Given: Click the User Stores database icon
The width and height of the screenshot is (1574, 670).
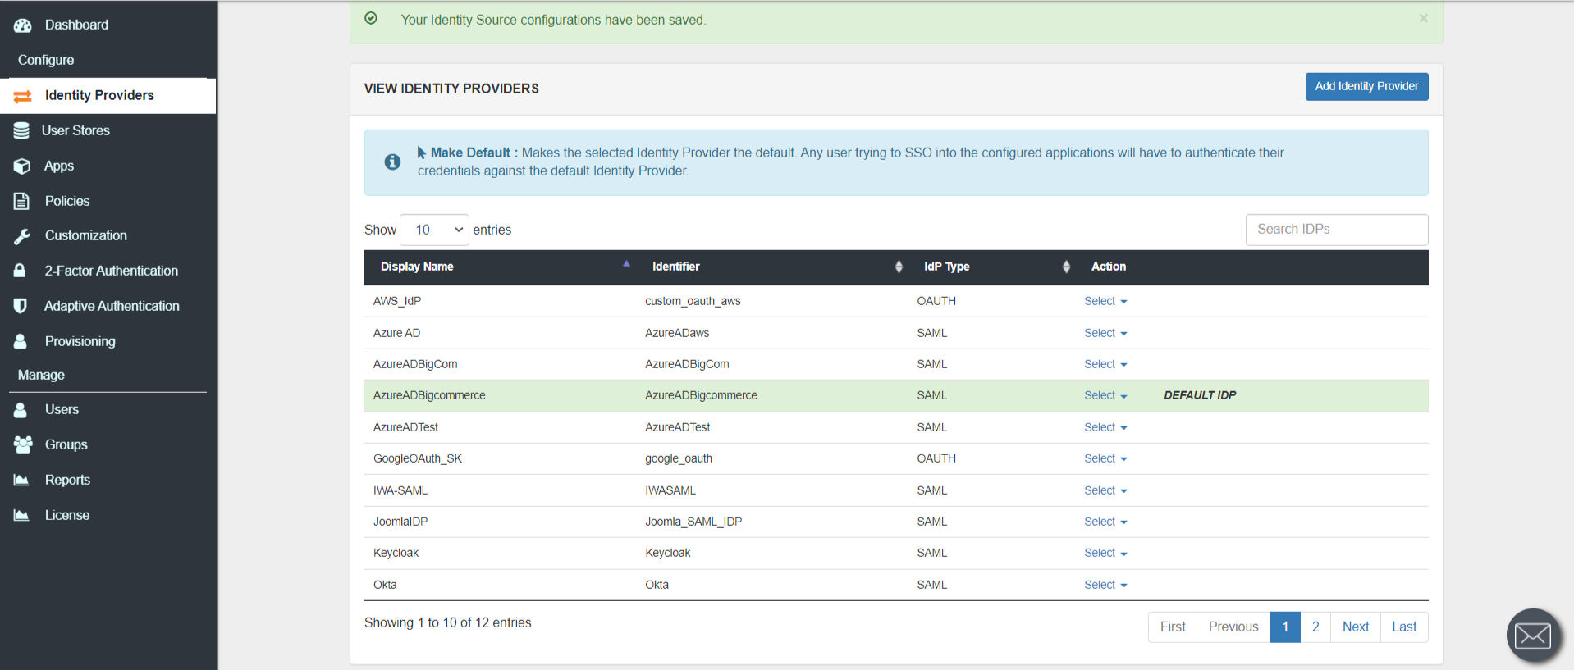Looking at the screenshot, I should [21, 130].
